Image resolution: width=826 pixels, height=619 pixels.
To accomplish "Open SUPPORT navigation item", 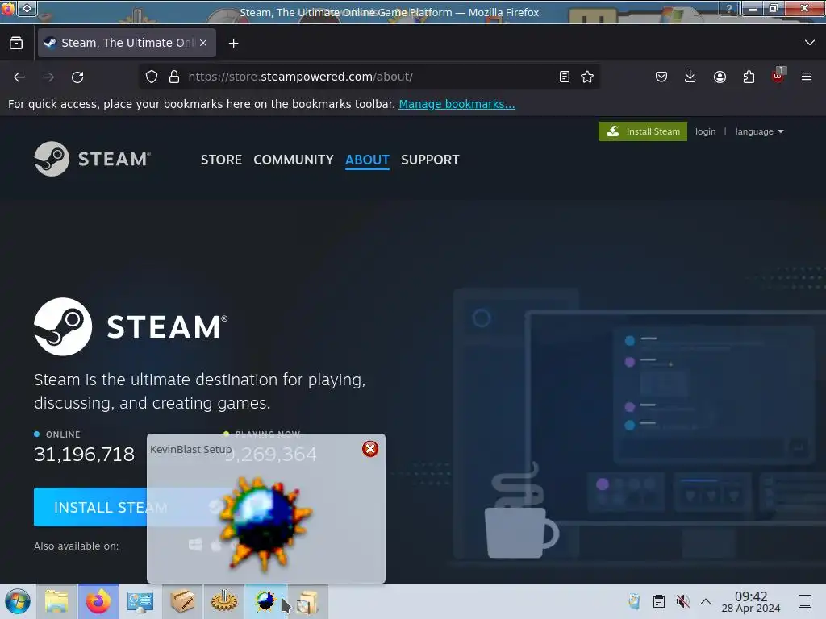I will 430,160.
